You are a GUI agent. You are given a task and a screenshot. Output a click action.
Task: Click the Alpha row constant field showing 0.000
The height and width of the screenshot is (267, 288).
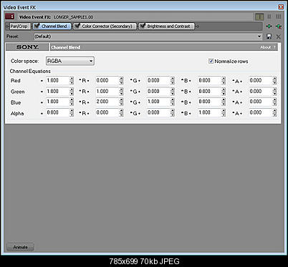click(261, 112)
